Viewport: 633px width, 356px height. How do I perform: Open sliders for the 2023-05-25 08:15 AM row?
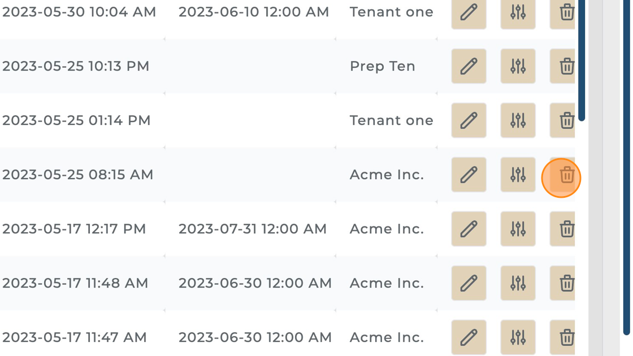[x=518, y=175]
